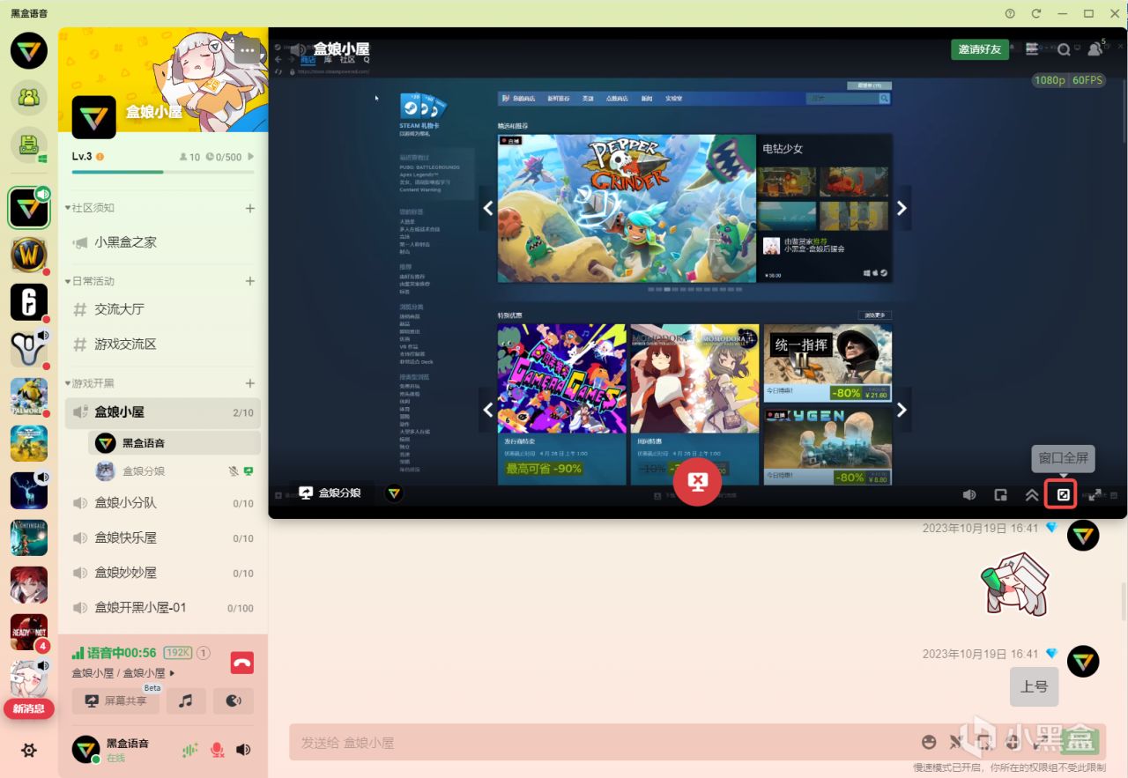Select the 盒娘小屋 voice channel row

[x=163, y=412]
